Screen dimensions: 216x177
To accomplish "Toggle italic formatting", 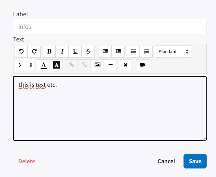I will (62, 52).
